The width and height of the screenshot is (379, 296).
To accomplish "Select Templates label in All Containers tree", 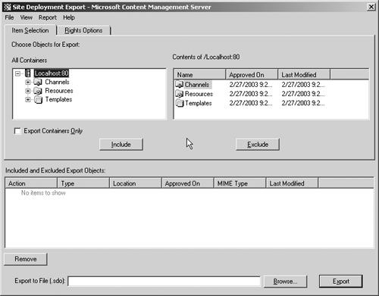I will [58, 99].
